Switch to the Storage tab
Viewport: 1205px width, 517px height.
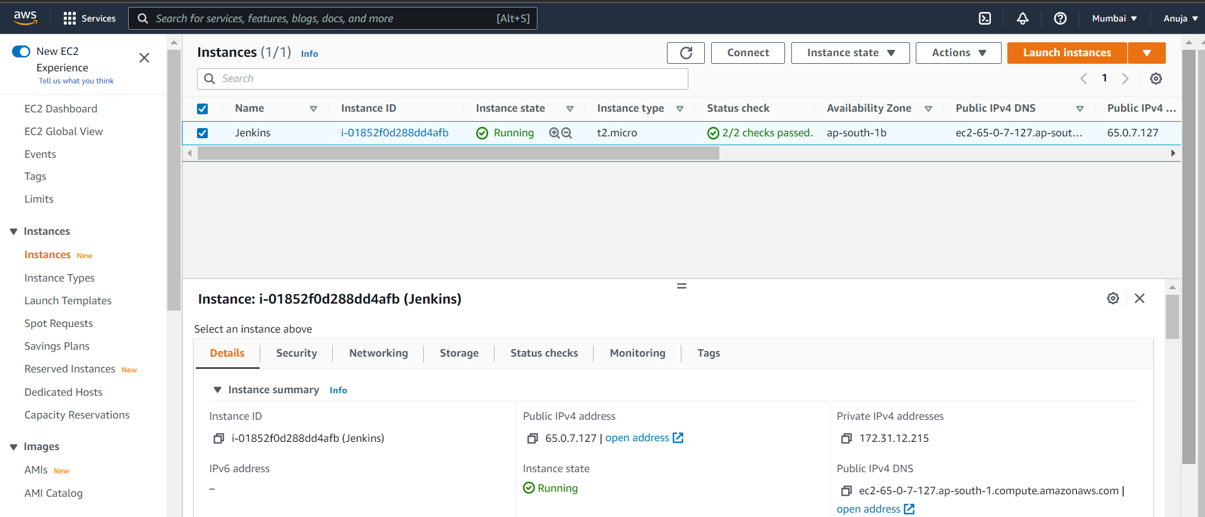[459, 353]
